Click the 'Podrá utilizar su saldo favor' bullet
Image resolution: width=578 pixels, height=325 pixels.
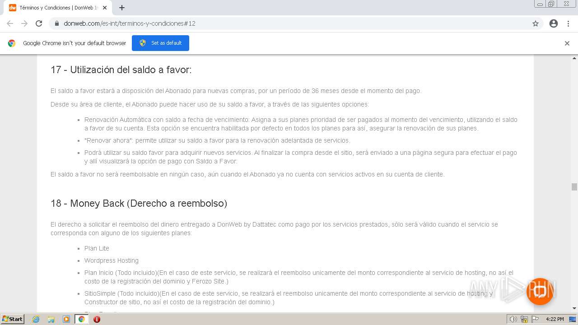pos(301,157)
